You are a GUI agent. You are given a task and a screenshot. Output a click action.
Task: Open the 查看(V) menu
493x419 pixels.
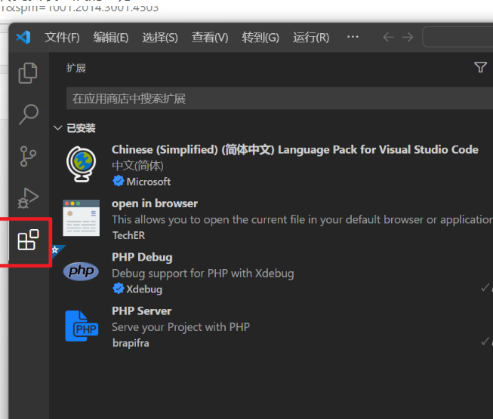tap(210, 37)
